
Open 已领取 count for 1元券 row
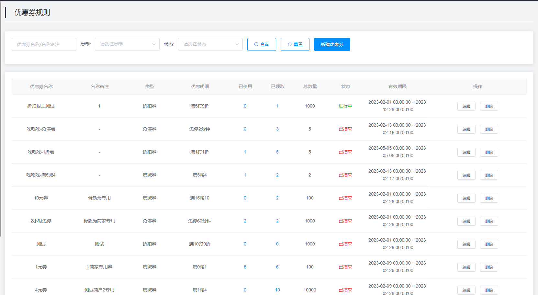[x=277, y=267]
